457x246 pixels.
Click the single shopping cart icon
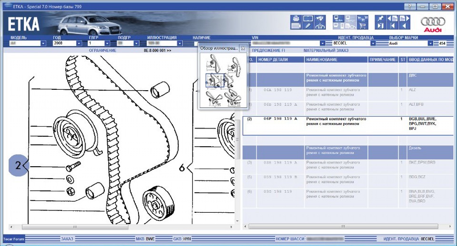tap(362, 26)
